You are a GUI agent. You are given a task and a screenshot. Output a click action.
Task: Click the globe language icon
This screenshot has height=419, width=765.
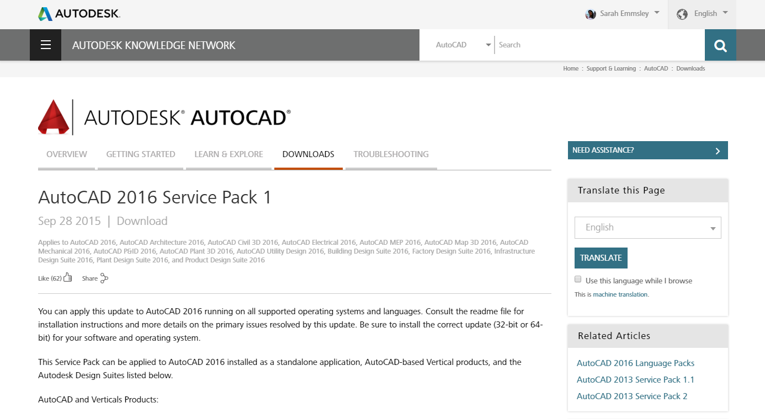pos(682,14)
